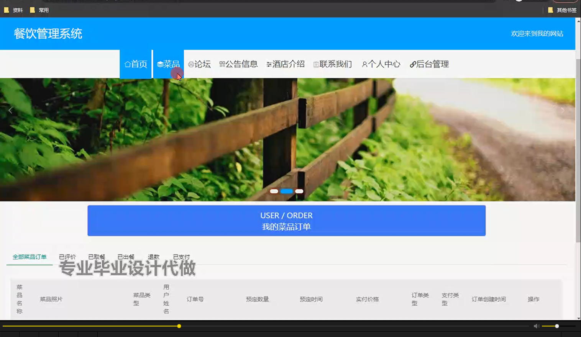Select the home icon beside 首页
The image size is (581, 337).
point(128,64)
